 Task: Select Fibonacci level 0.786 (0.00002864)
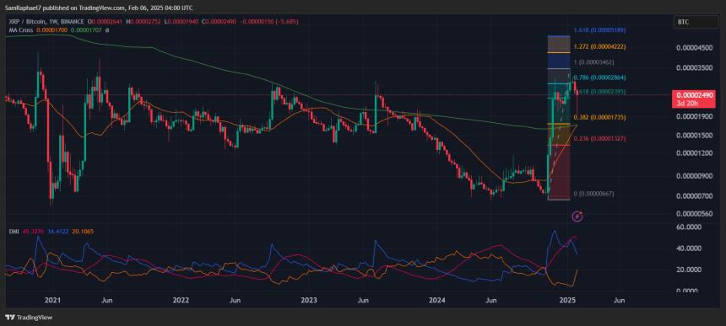[599, 77]
